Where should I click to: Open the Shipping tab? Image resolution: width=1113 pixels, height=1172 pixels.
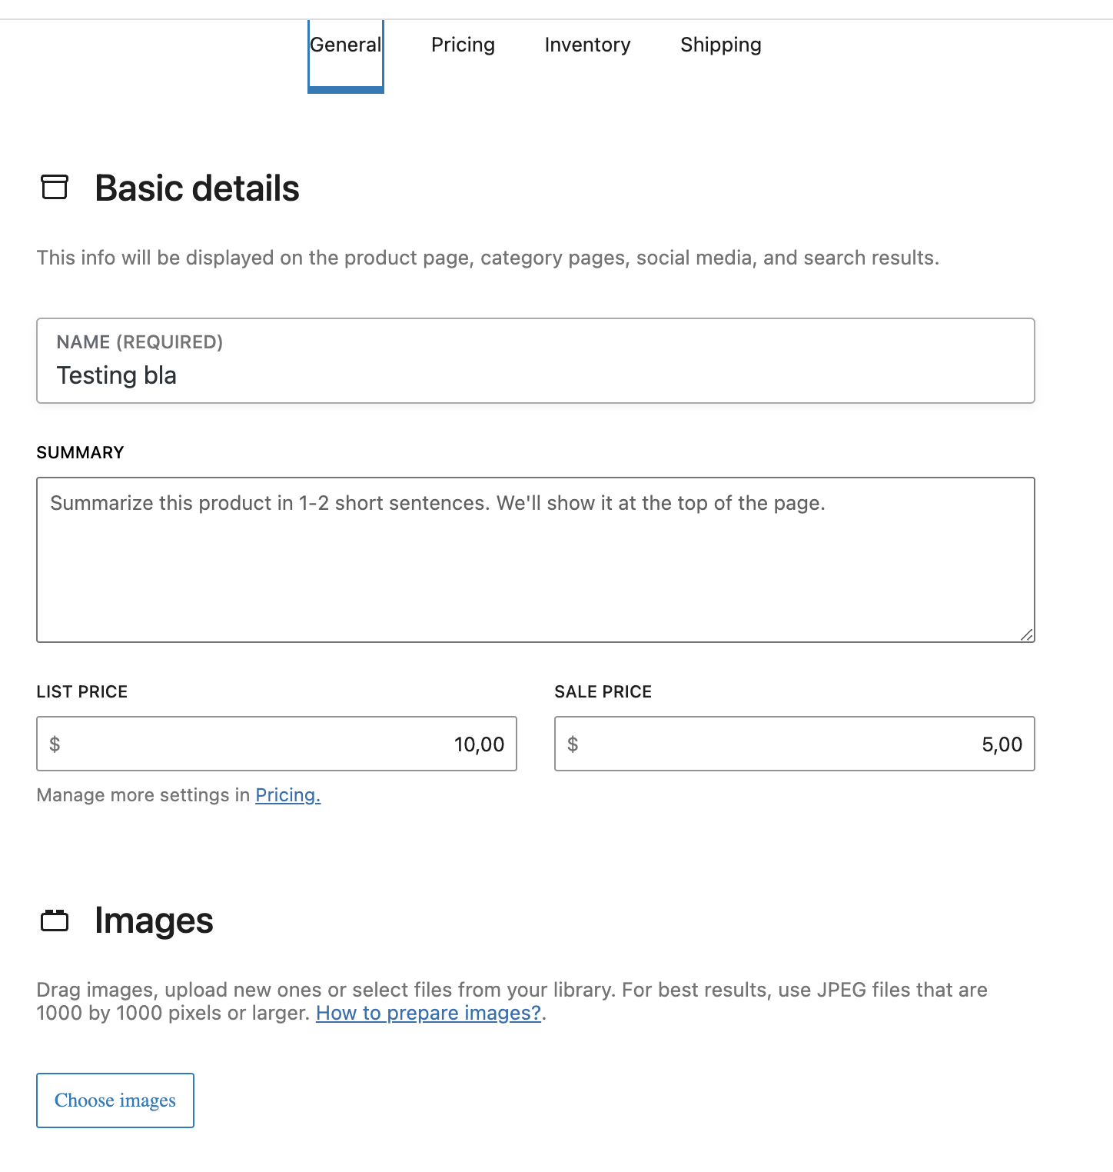click(720, 45)
